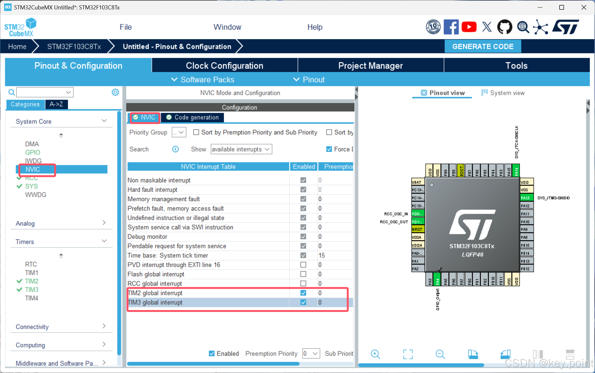Click the pinout view horizontal scrollbar
595x373 pixels.
tap(421, 365)
